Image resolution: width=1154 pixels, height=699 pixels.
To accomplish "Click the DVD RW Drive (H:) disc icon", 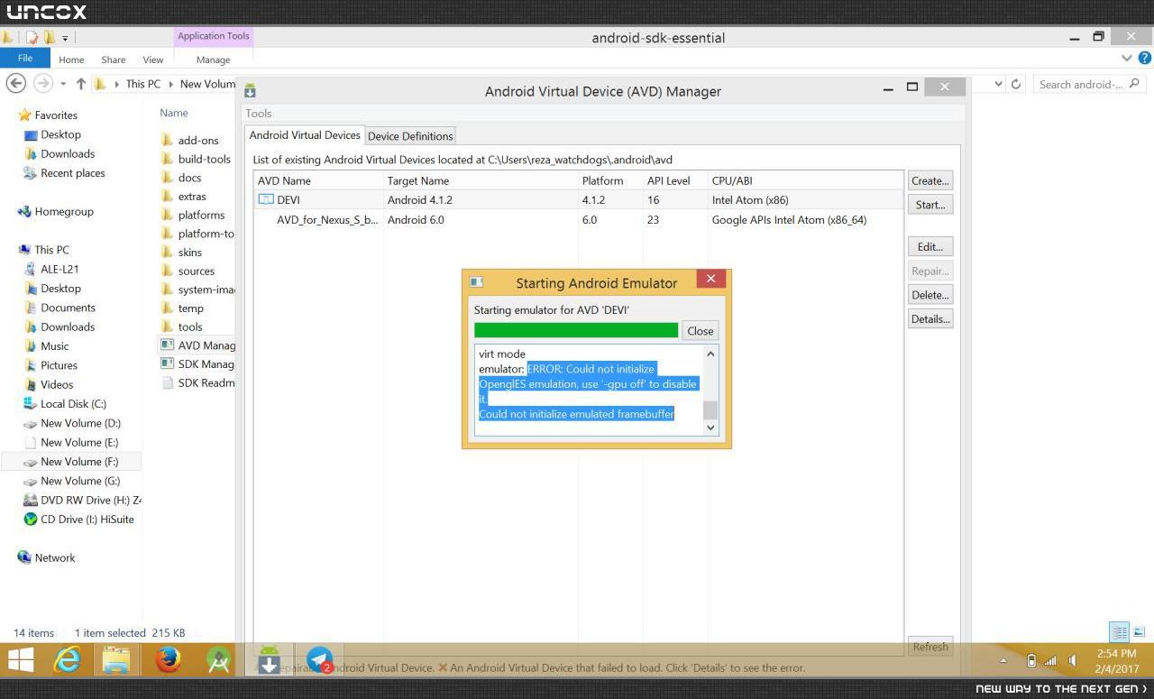I will click(31, 500).
